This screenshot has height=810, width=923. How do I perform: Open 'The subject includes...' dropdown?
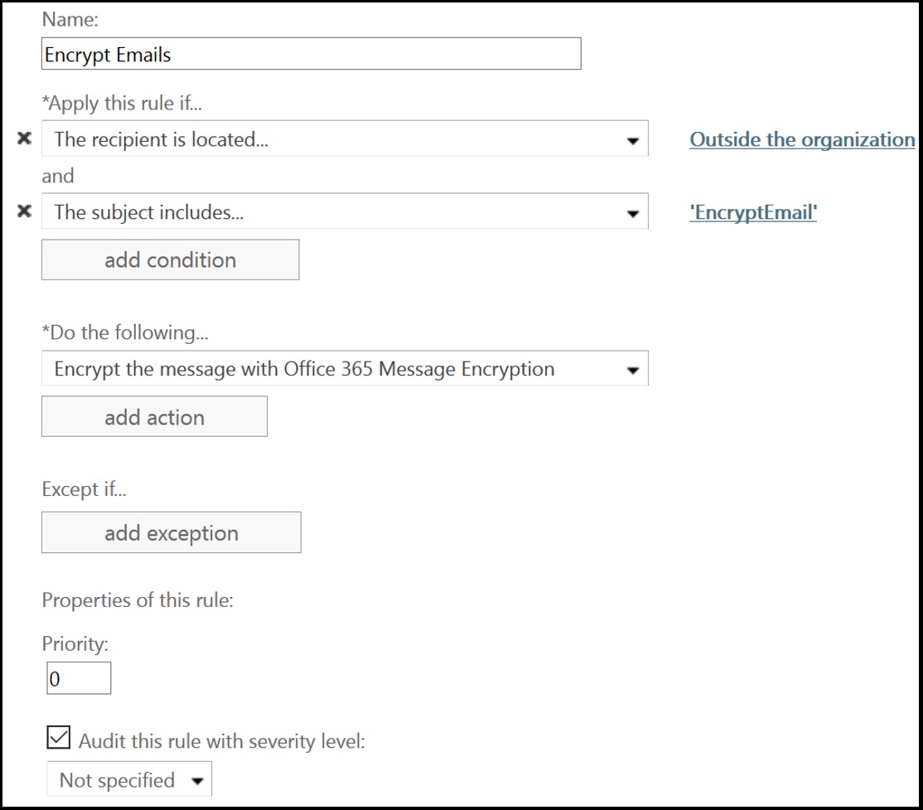[x=345, y=211]
